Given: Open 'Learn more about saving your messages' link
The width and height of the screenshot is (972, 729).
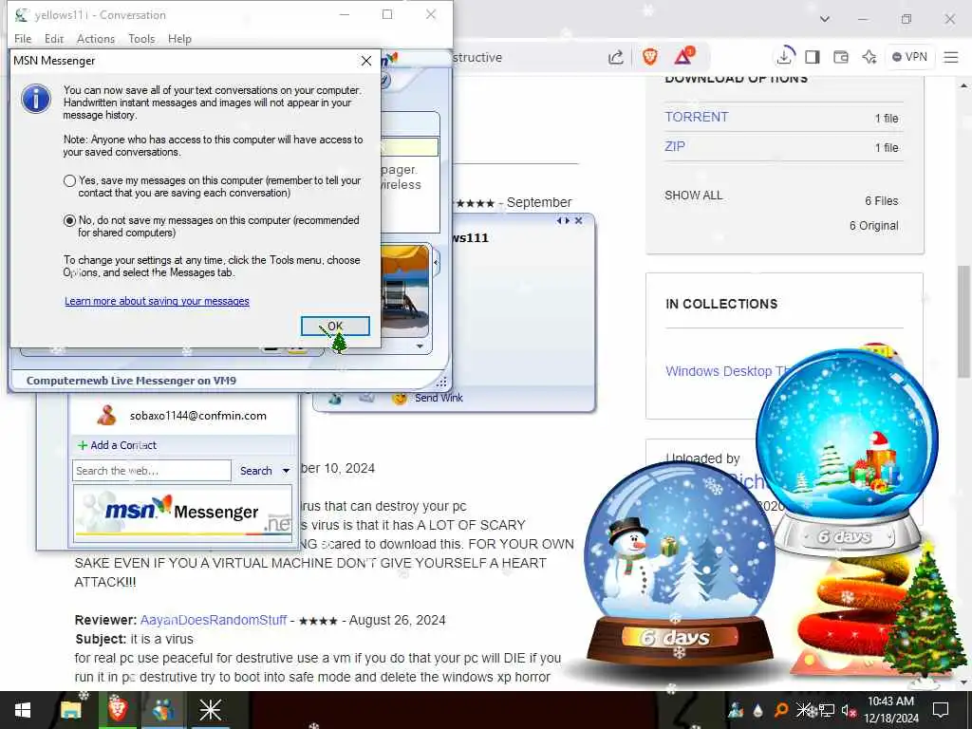Looking at the screenshot, I should (157, 301).
